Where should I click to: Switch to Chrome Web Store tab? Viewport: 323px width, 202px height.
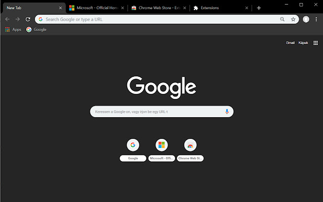158,8
